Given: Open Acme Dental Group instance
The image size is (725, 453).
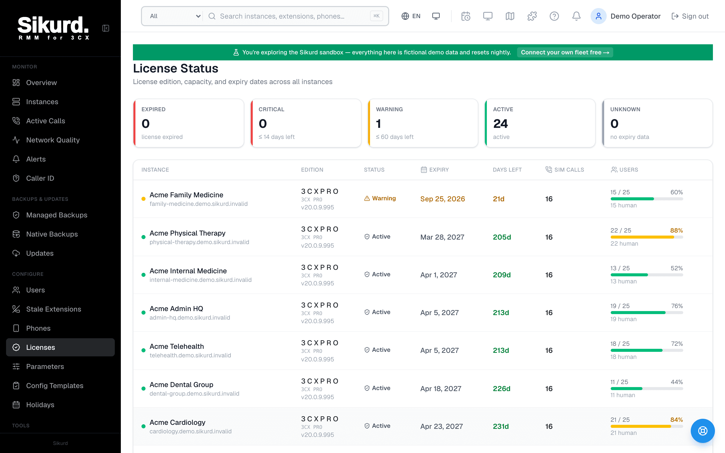Looking at the screenshot, I should point(181,385).
